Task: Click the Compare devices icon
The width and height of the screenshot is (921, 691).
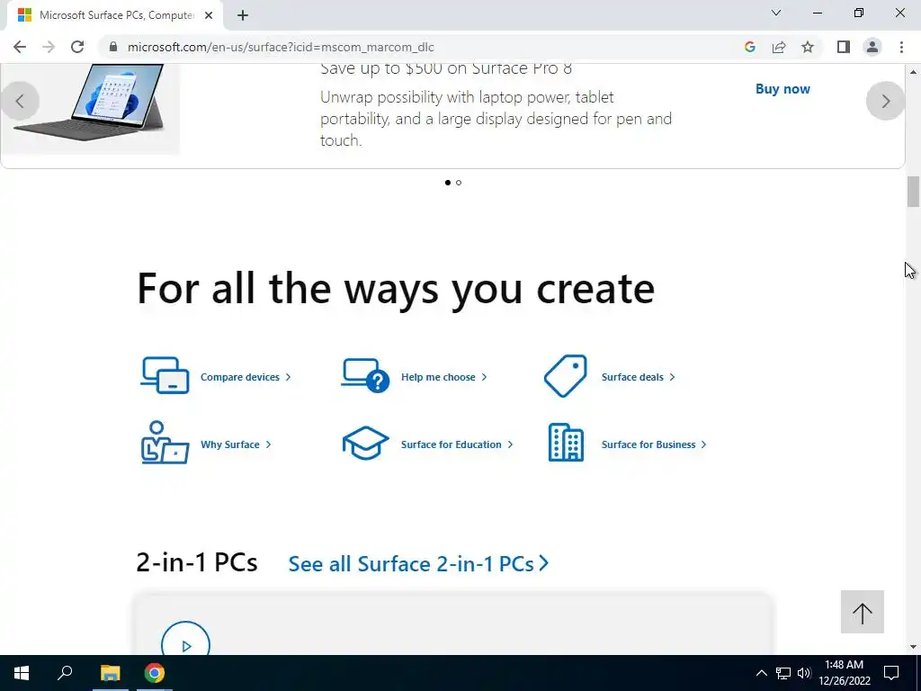Action: 165,375
